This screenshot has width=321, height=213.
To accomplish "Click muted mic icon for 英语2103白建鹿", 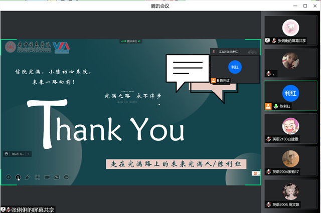I will 268,138.
